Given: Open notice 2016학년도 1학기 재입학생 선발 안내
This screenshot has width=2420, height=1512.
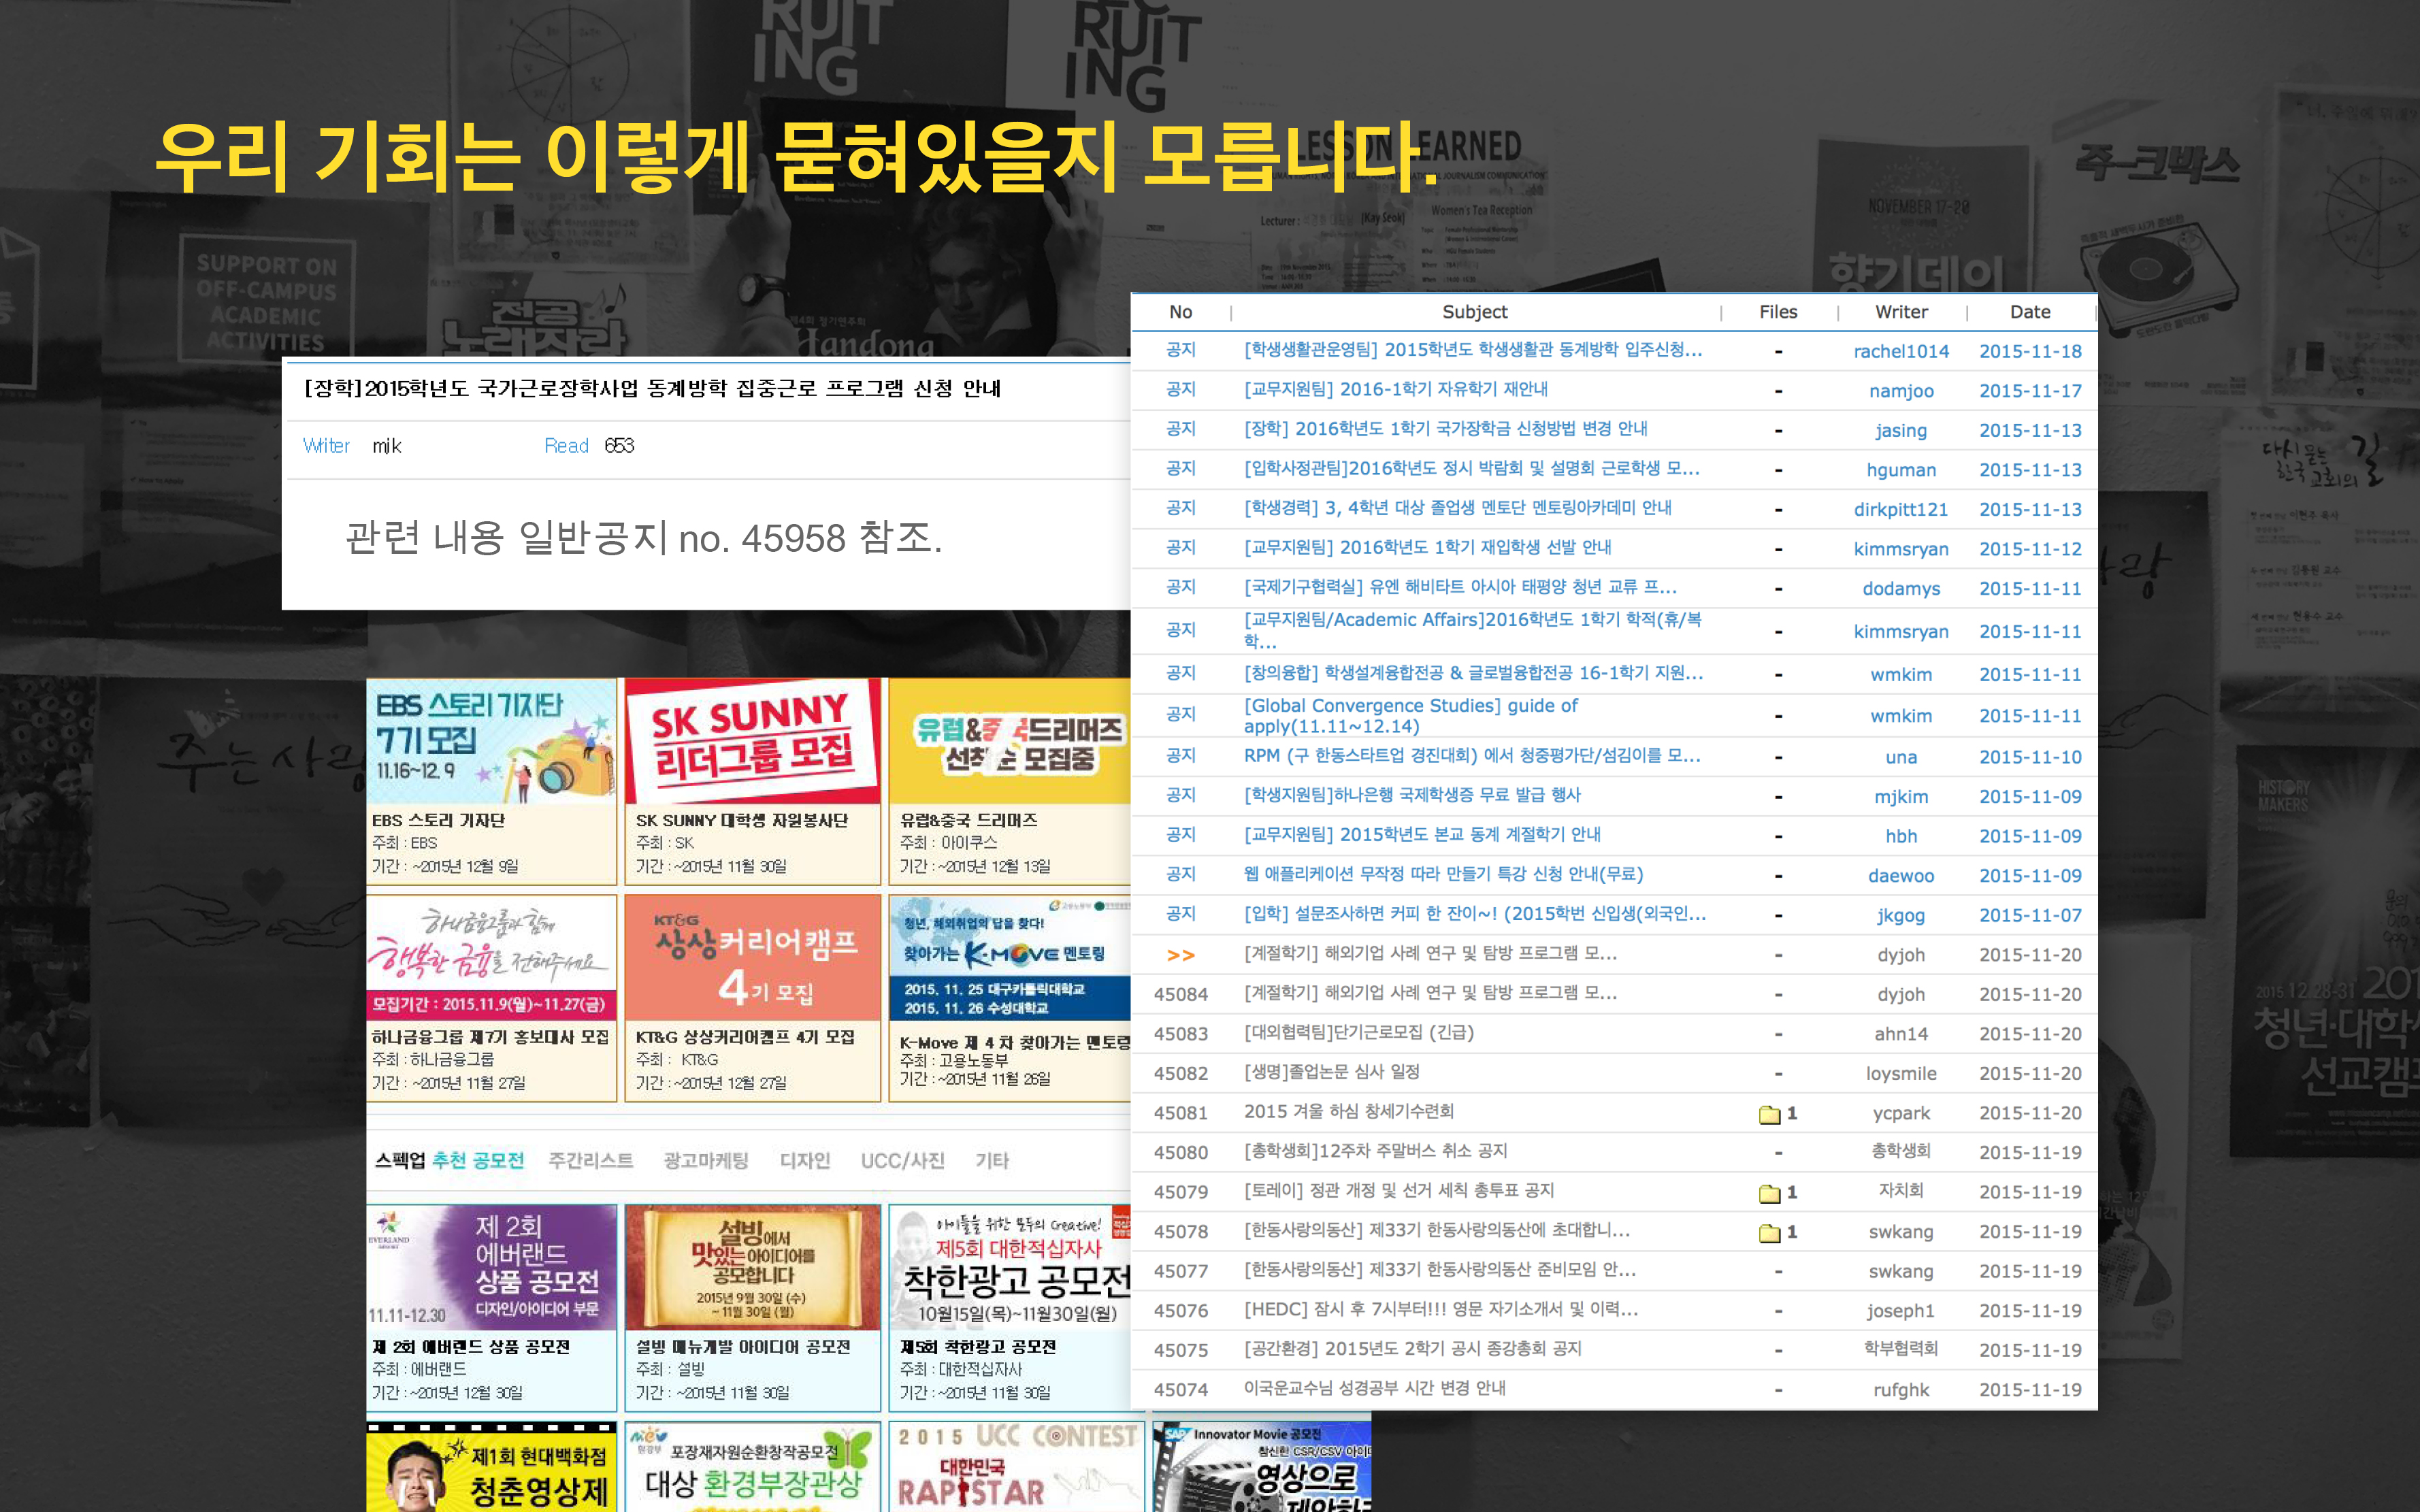Looking at the screenshot, I should pyautogui.click(x=1428, y=547).
